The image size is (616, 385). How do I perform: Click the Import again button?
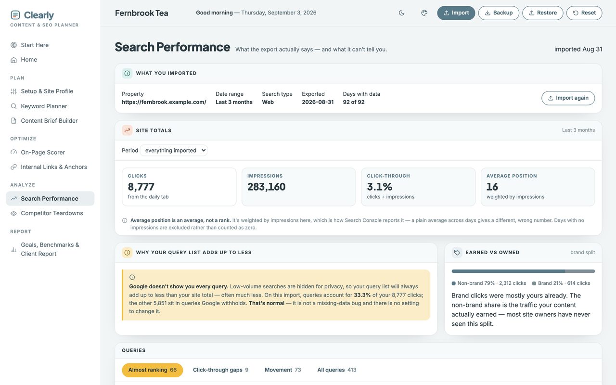[x=568, y=98]
